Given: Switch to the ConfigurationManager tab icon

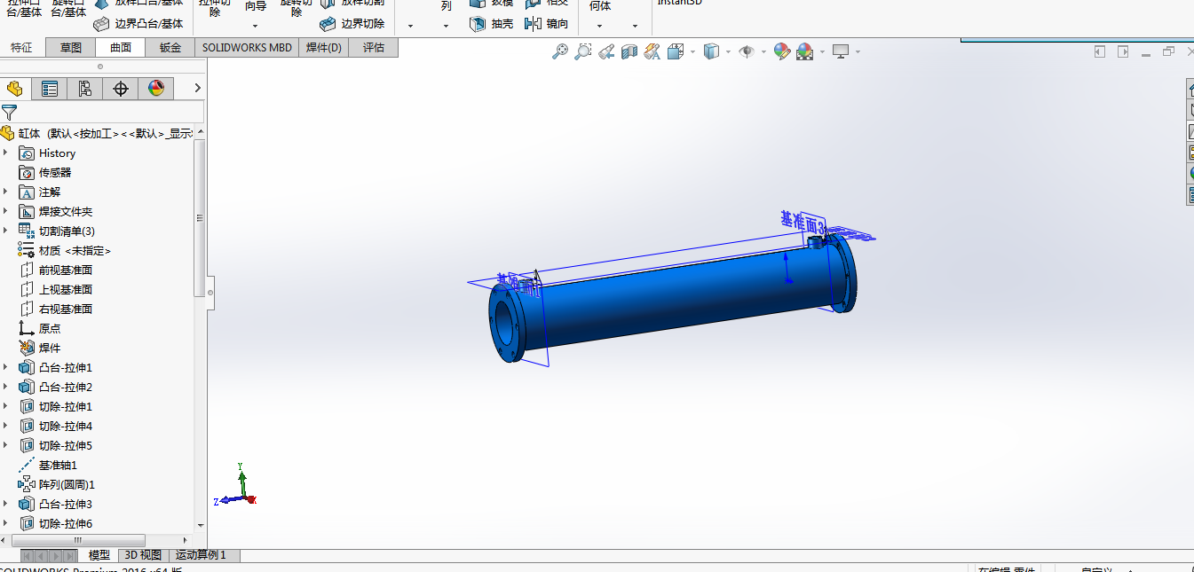Looking at the screenshot, I should (x=85, y=88).
